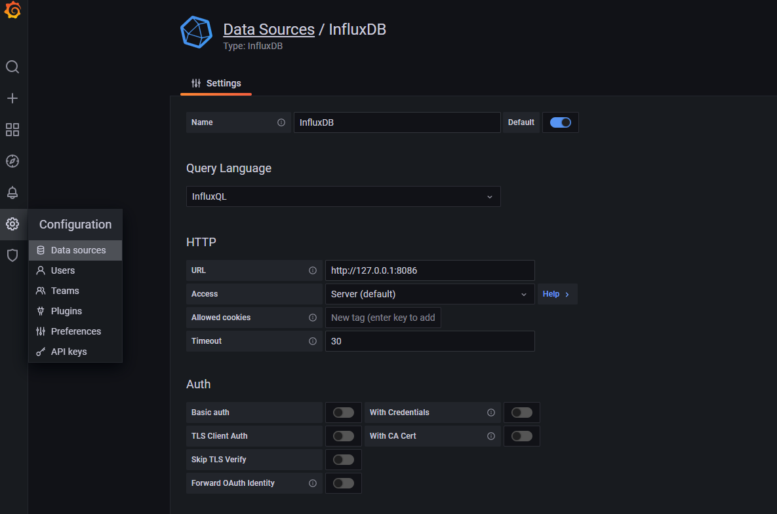Viewport: 777px width, 514px height.
Task: Open the Alerting bell icon
Action: (12, 193)
